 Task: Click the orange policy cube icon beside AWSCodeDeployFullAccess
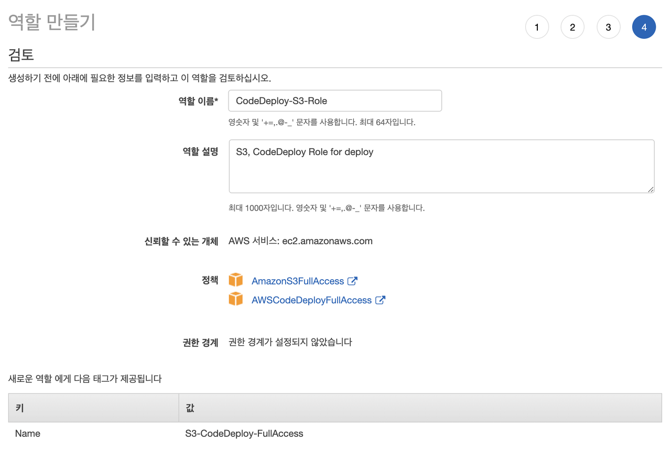point(236,299)
